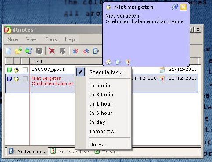This screenshot has height=162, width=212.
Task: Check the box beside 030507_ipod1 note
Action: point(25,70)
